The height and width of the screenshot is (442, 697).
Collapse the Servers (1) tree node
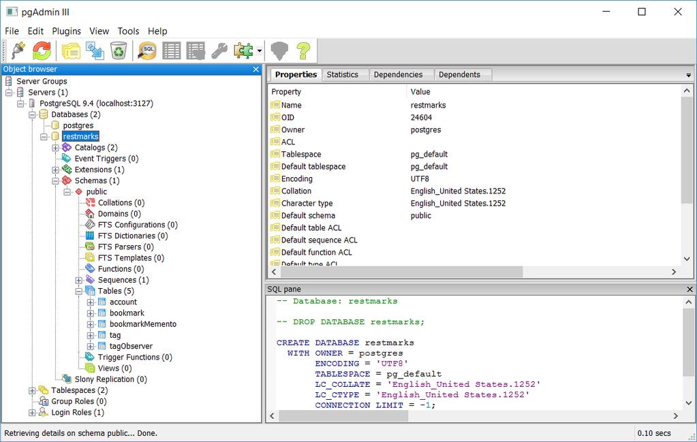click(x=9, y=93)
